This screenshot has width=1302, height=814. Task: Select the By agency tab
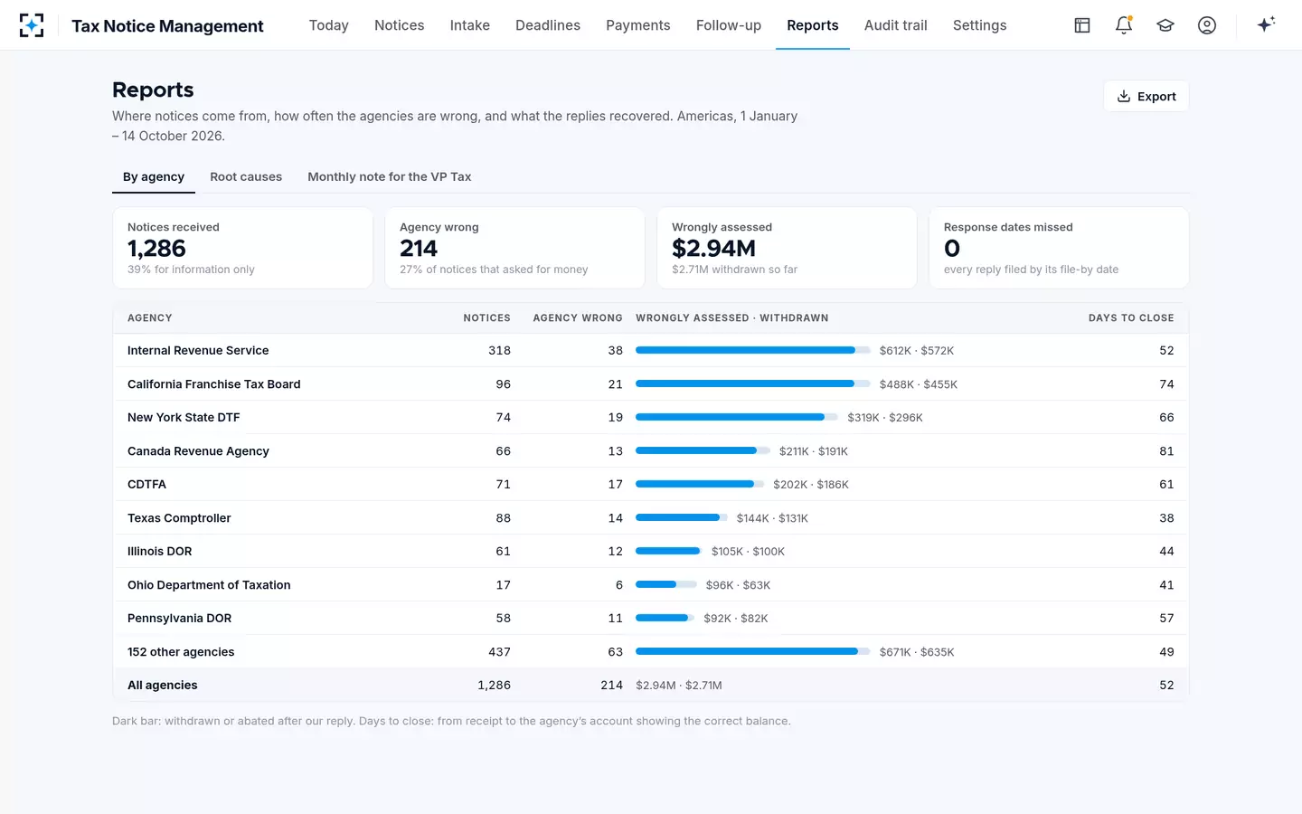[x=154, y=177]
